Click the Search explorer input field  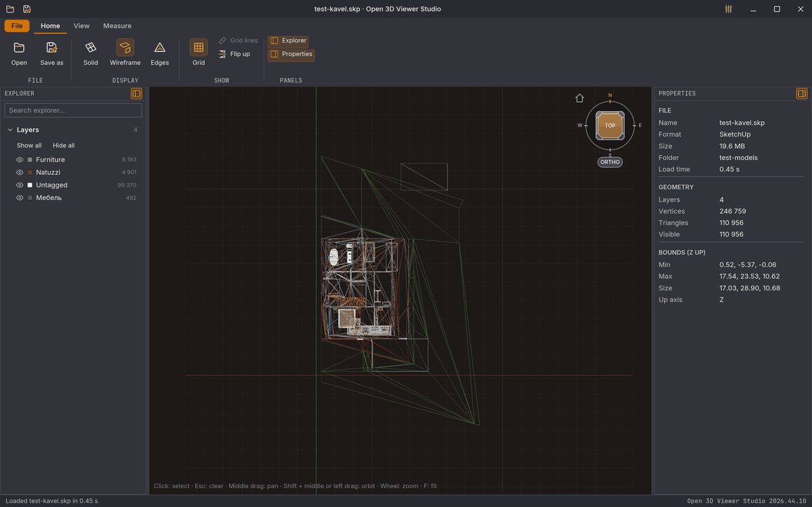(x=73, y=110)
